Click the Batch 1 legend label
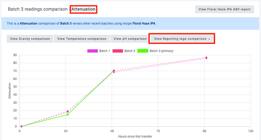This screenshot has width=261, height=140. 104,51
